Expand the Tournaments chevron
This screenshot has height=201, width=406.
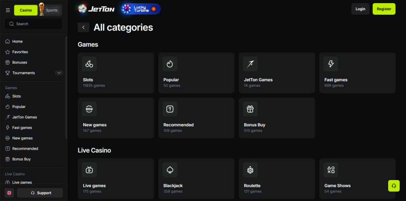coord(59,73)
